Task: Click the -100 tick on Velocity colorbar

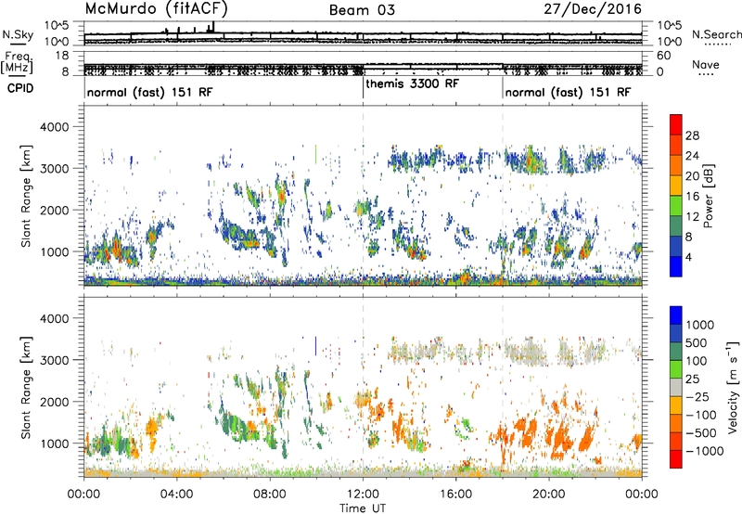Action: 701,415
